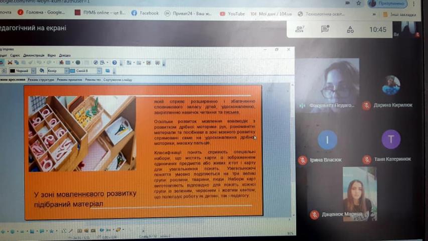
Task: Open the Мої дані / 104.ua bookmark
Action: point(271,14)
